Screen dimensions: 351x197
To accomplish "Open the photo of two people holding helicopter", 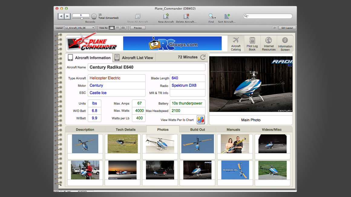I will [235, 144].
